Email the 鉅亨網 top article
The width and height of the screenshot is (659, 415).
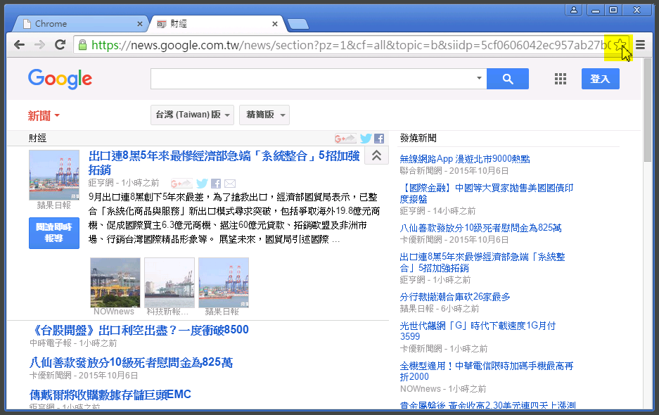click(x=230, y=184)
